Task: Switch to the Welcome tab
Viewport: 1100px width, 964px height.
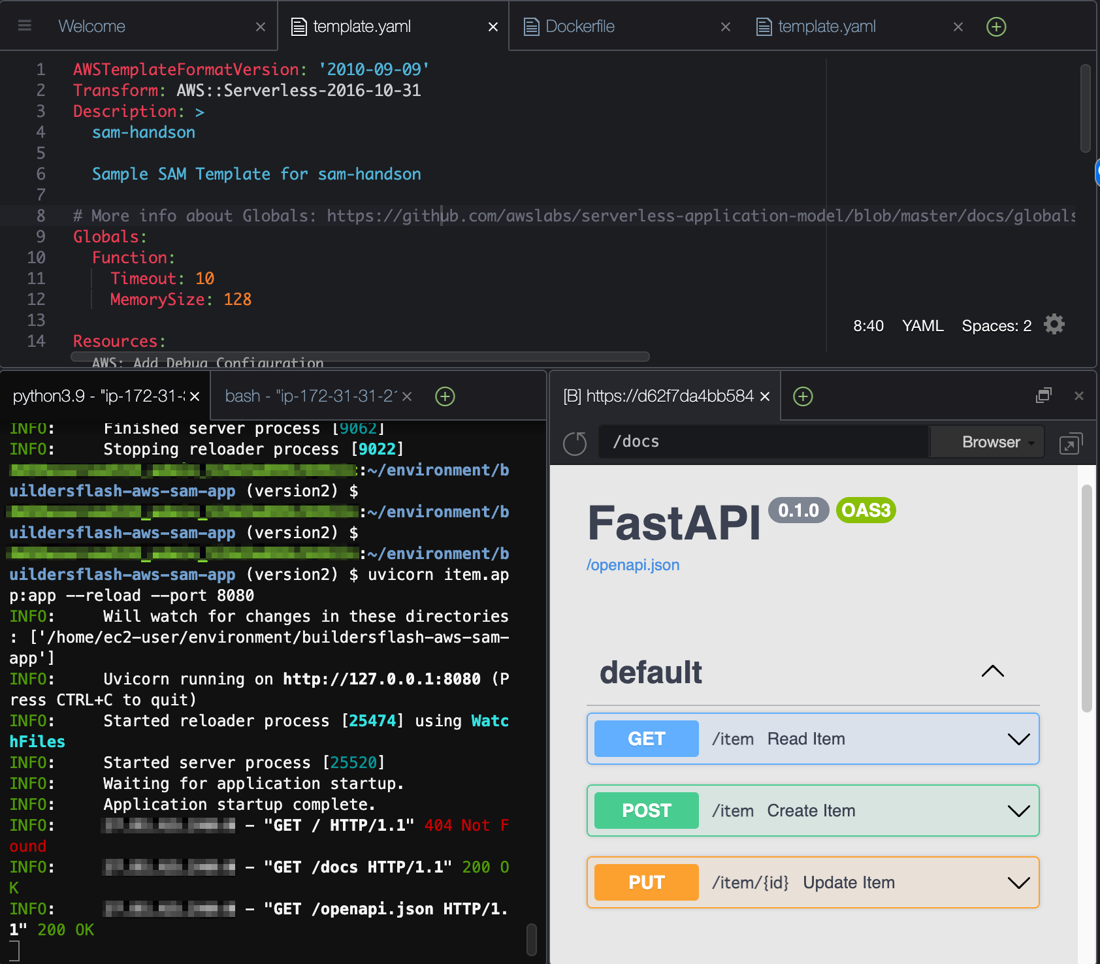Action: click(91, 27)
